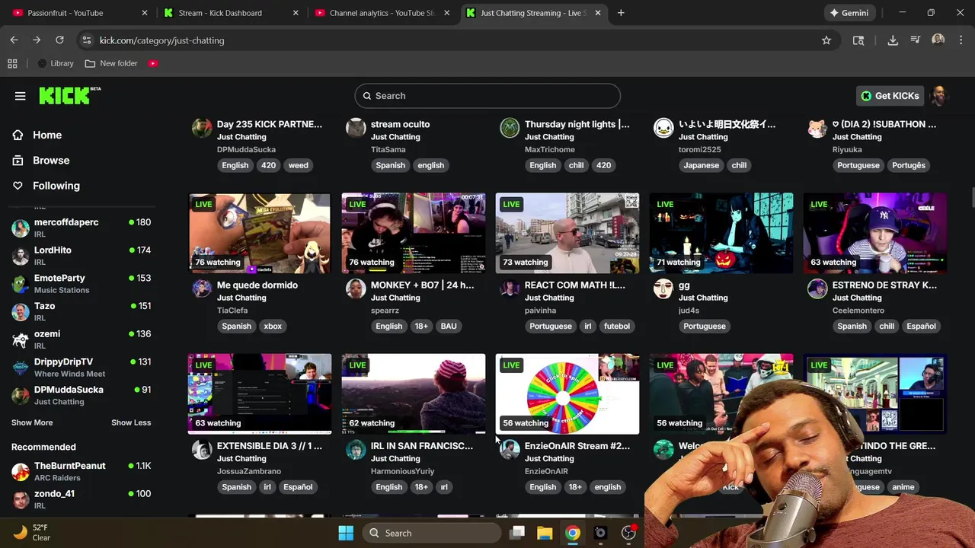Open EmoteParty channel in sidebar
The width and height of the screenshot is (975, 548).
81,283
